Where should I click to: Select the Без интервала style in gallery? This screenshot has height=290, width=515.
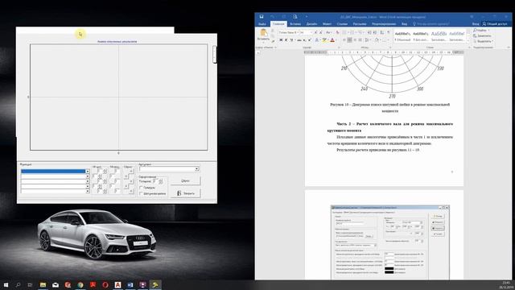pos(420,36)
